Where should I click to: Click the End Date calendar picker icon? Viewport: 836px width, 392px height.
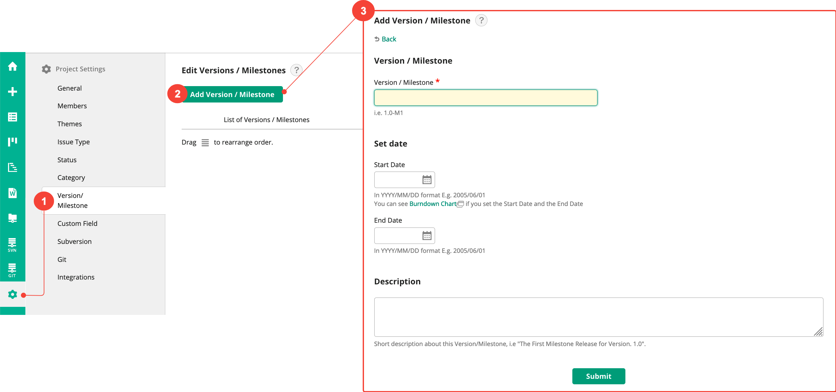point(427,236)
